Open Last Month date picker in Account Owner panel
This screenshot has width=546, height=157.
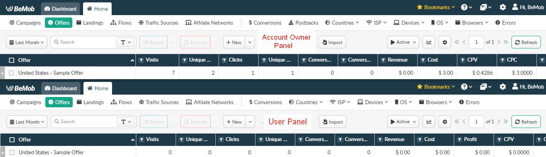pos(27,42)
